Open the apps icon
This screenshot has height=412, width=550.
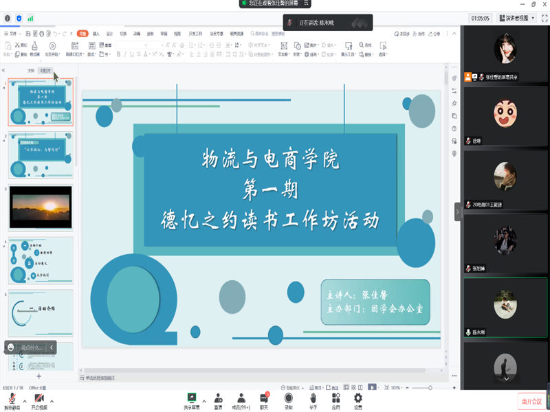click(335, 399)
